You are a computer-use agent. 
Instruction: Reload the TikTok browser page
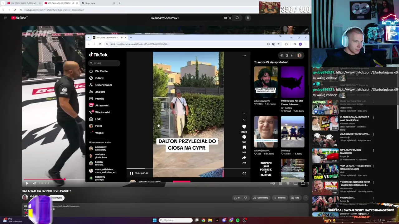click(100, 44)
